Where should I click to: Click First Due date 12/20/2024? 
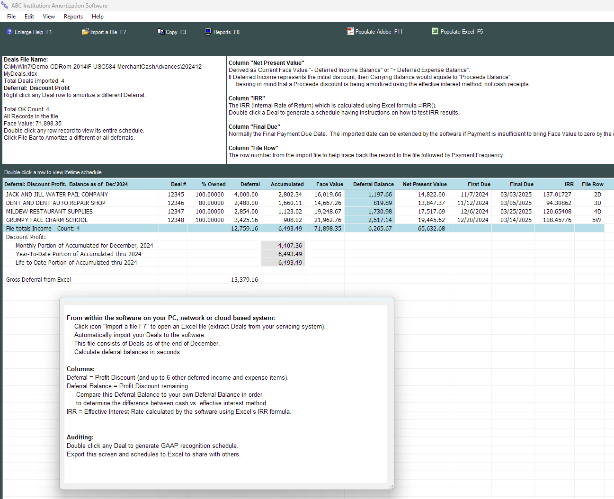click(470, 220)
